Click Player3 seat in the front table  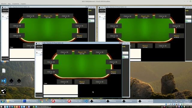click(82, 82)
